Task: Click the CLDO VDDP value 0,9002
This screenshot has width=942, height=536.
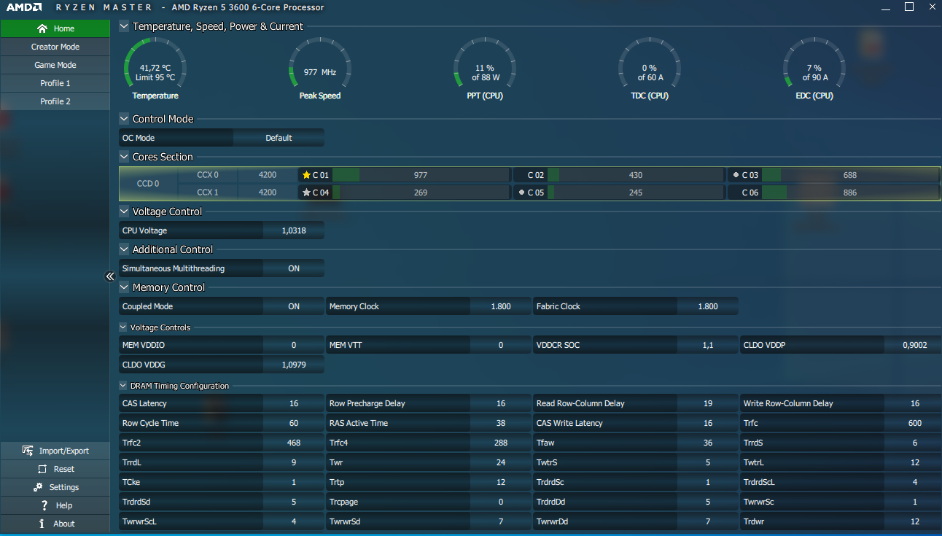Action: [x=915, y=345]
